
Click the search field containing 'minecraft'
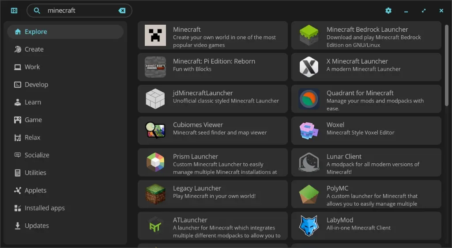pyautogui.click(x=79, y=11)
